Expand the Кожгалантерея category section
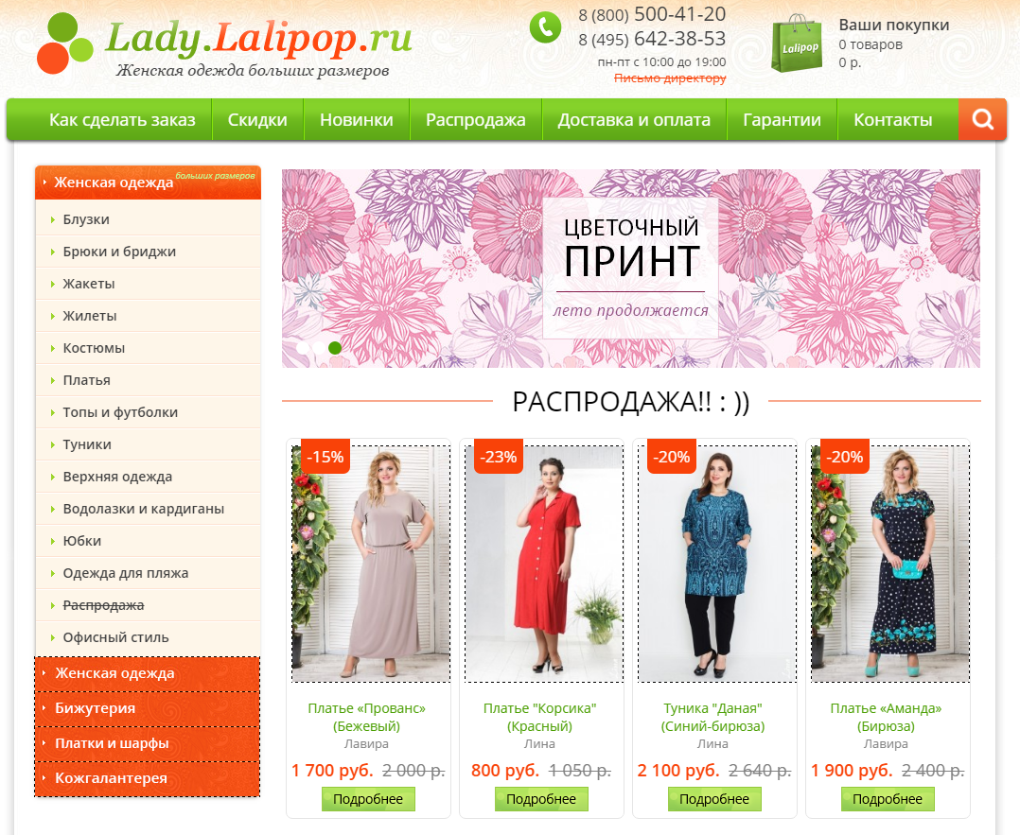 coord(147,778)
